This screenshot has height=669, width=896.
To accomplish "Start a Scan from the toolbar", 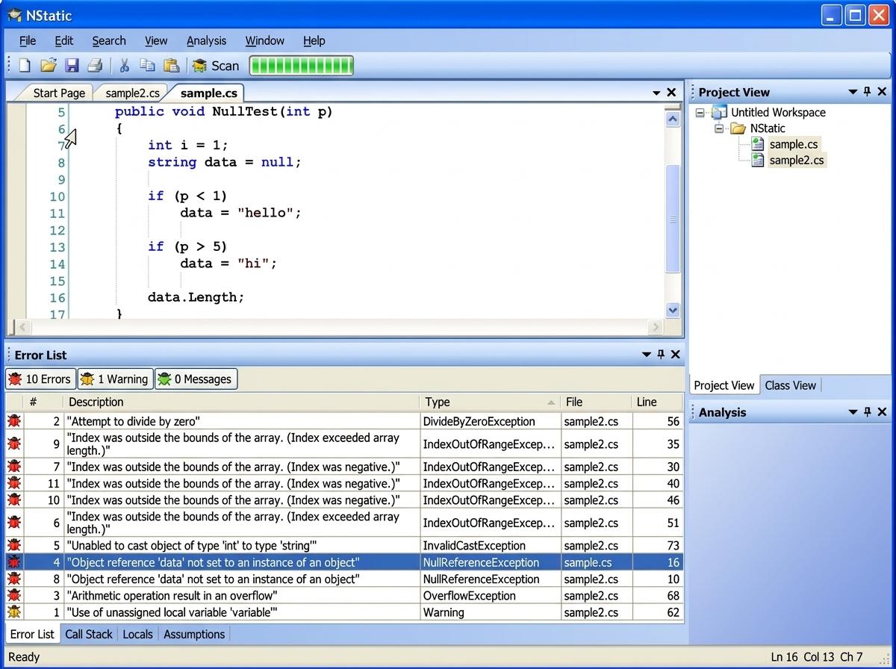I will click(x=216, y=66).
